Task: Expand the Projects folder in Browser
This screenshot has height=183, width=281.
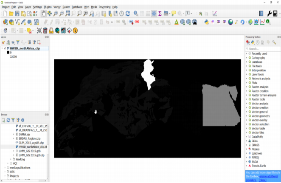Action: (x=5, y=176)
